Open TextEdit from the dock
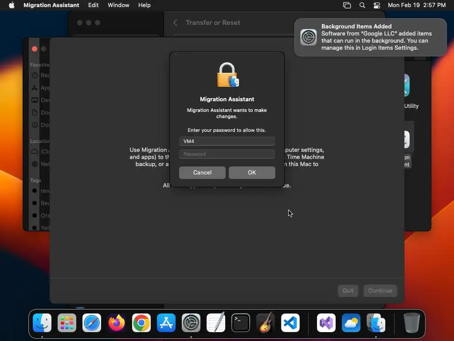The height and width of the screenshot is (341, 454). pos(216,323)
